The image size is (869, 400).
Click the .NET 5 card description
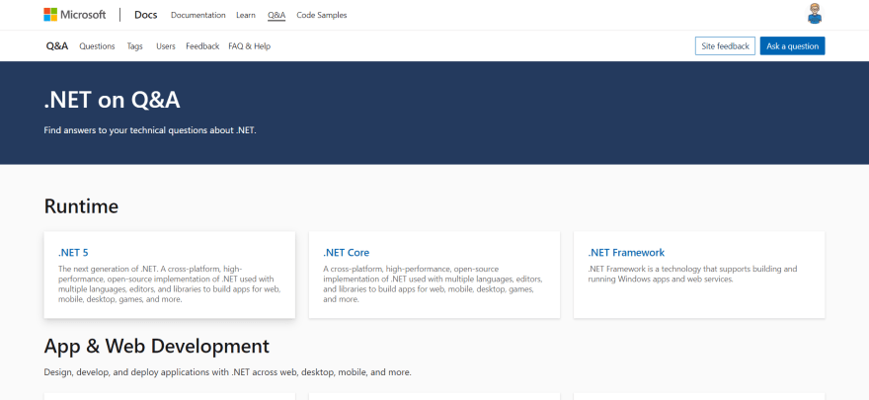coord(169,284)
